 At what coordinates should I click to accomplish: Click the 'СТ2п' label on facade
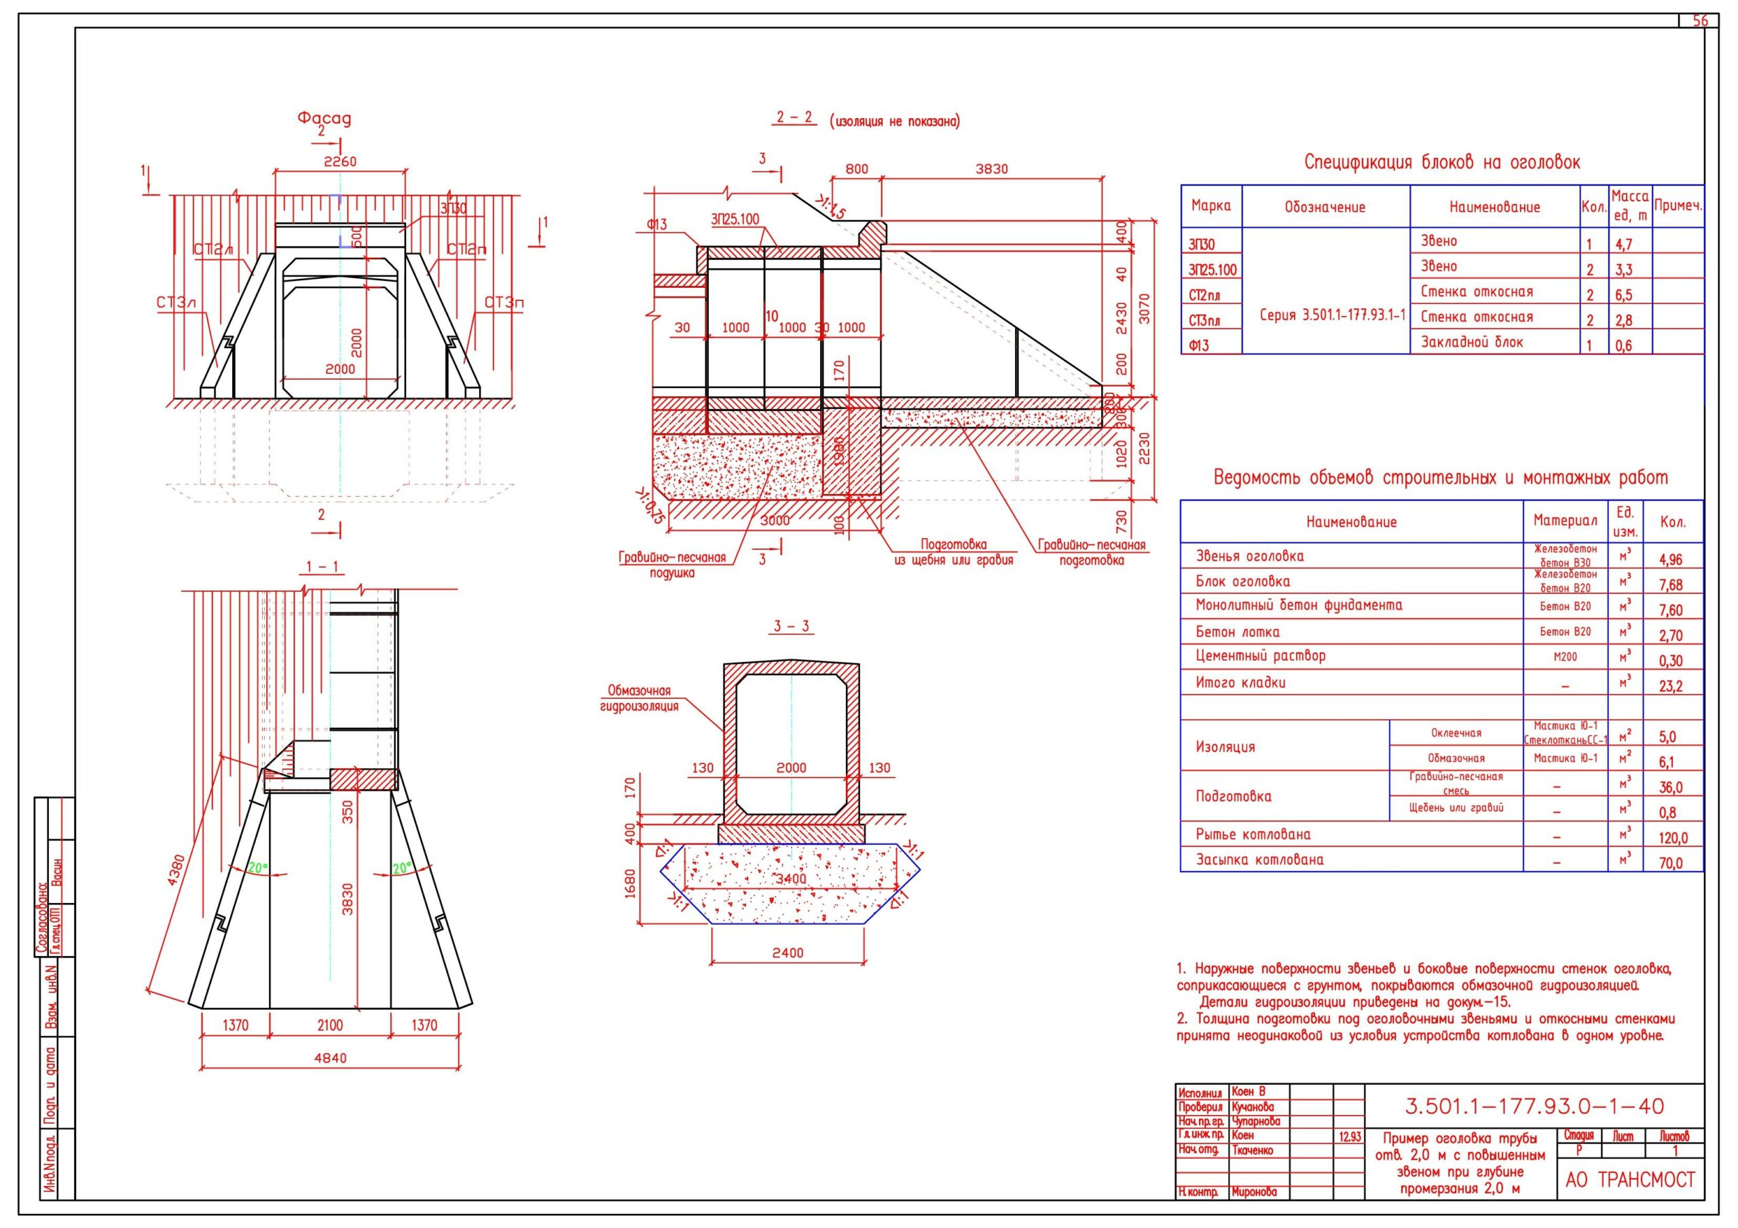[466, 249]
